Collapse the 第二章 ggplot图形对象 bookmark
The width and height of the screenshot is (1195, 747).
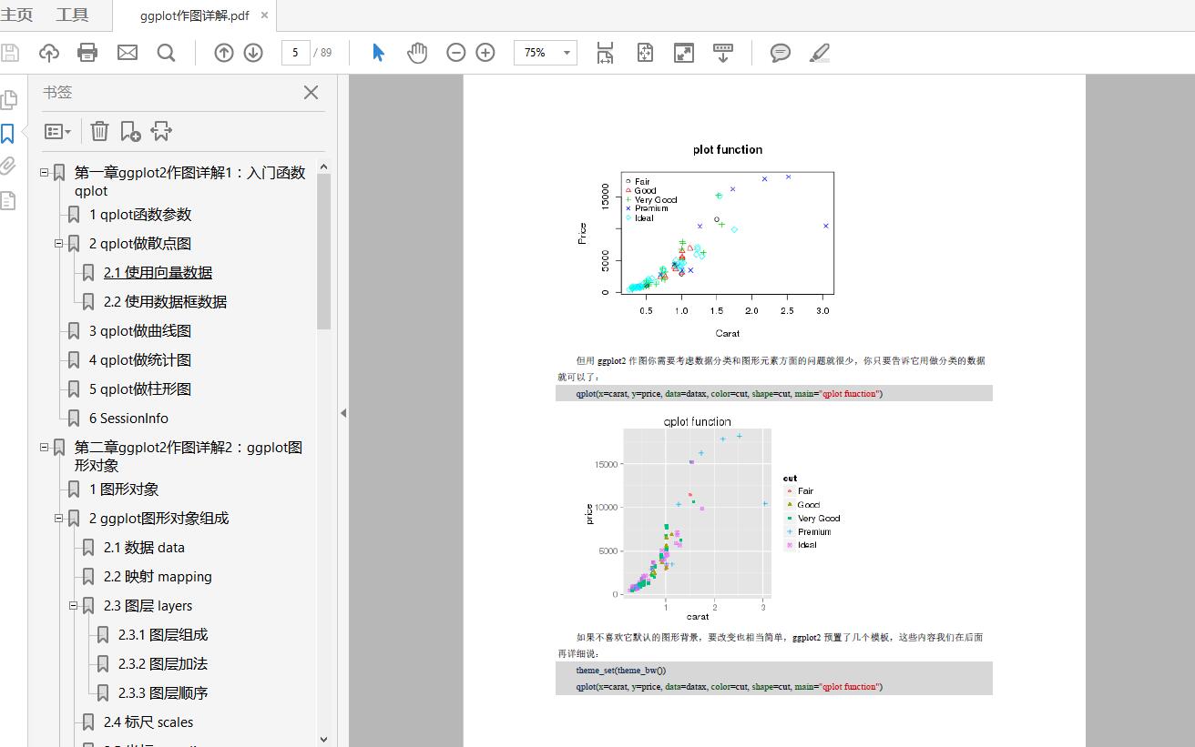(x=44, y=447)
